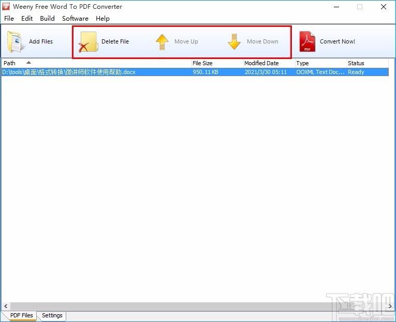Sort list by Status column header
The image size is (396, 322).
(x=368, y=63)
